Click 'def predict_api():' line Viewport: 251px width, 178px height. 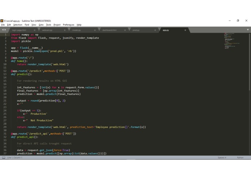pyautogui.click(x=25, y=137)
